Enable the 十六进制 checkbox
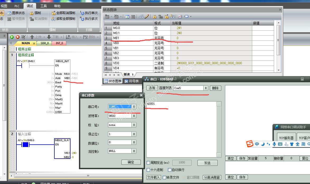This screenshot has width=310, height=184. [148, 170]
